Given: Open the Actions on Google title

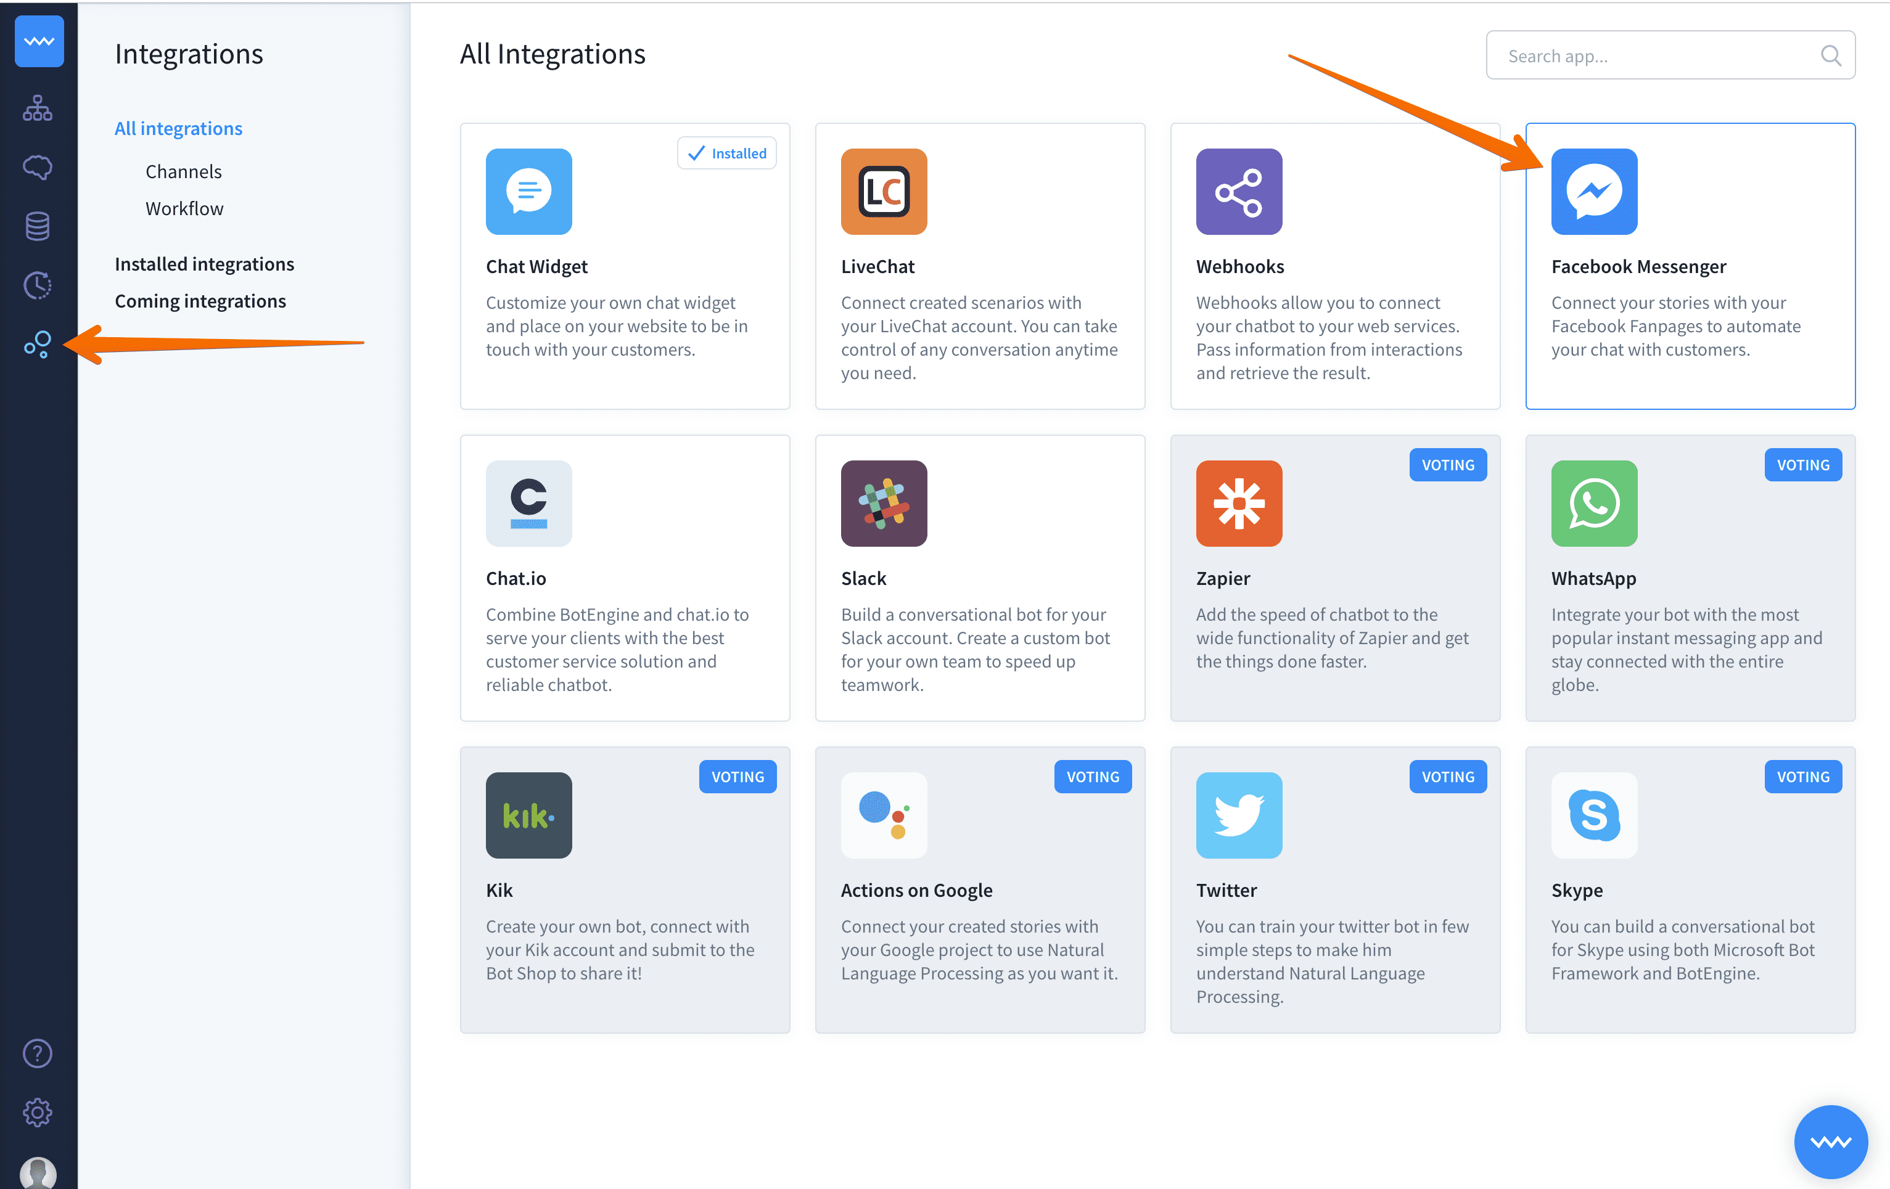Looking at the screenshot, I should click(917, 891).
